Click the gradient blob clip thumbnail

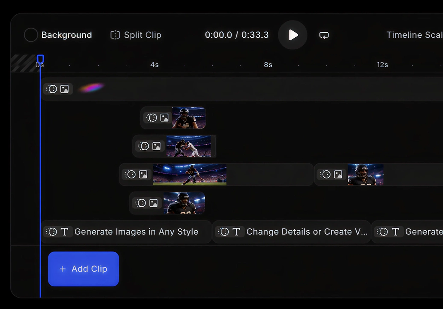tap(91, 88)
